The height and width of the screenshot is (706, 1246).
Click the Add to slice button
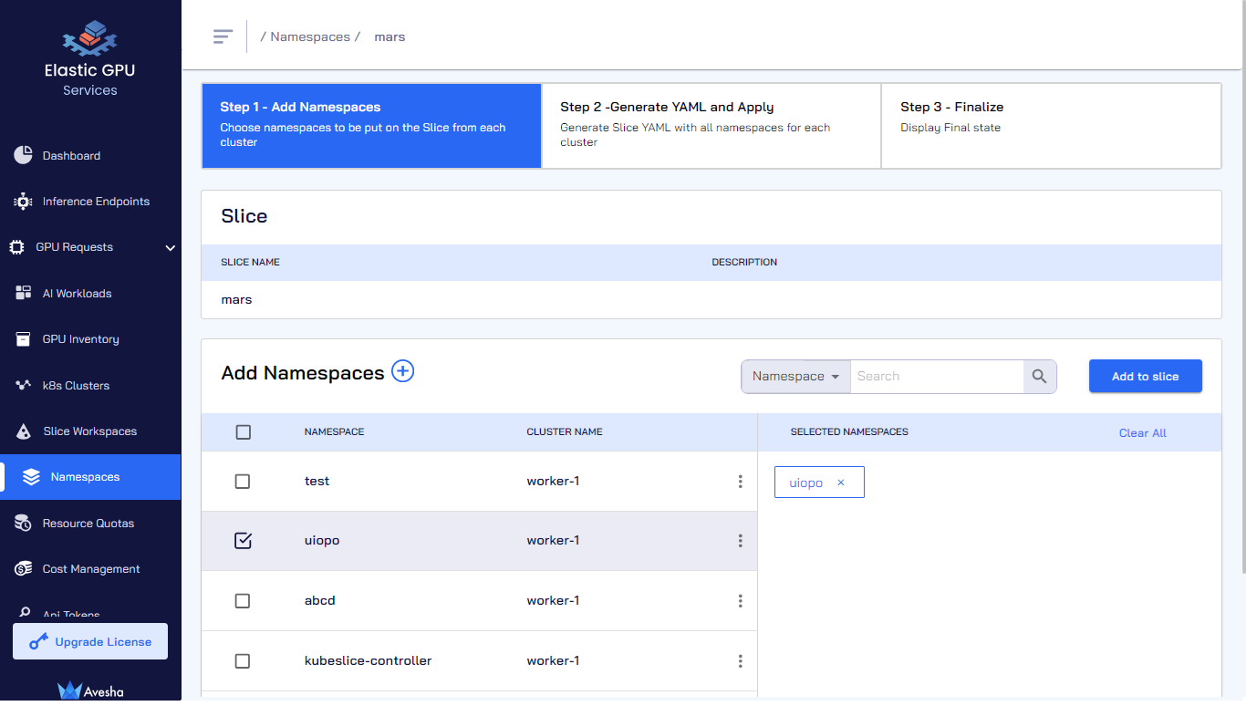point(1145,376)
